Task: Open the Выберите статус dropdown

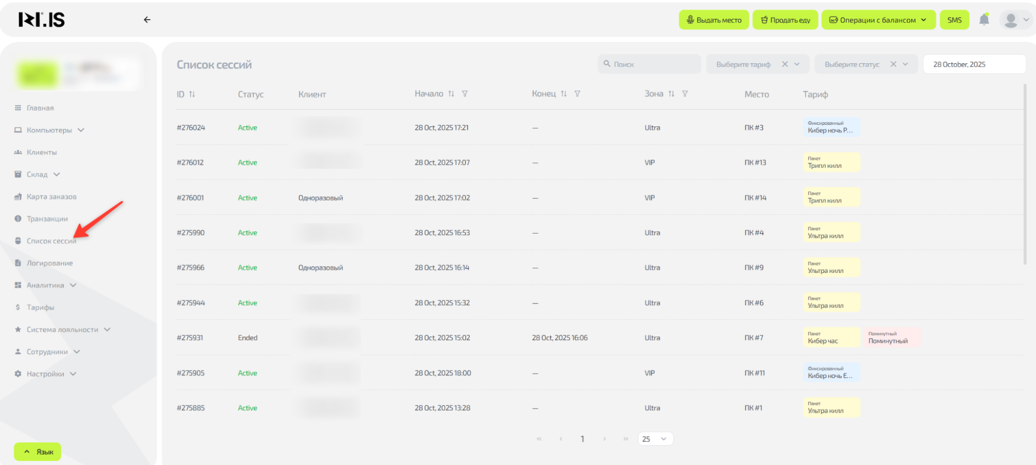Action: [853, 64]
